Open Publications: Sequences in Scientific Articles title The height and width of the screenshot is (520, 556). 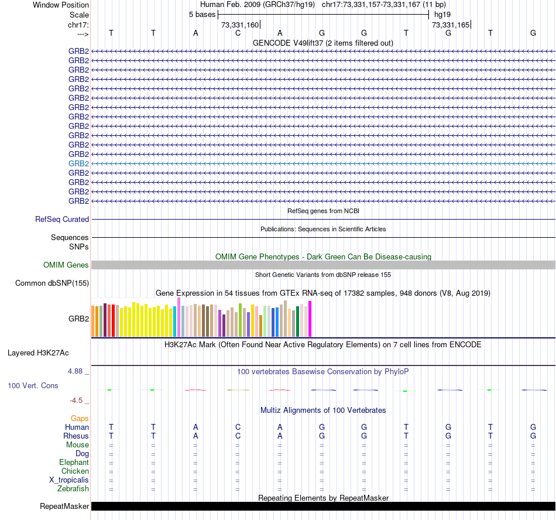[x=323, y=229]
